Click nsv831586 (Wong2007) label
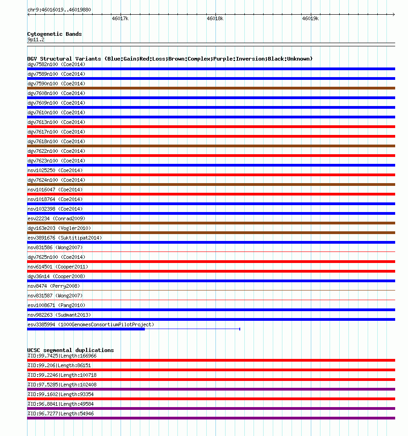 55,247
